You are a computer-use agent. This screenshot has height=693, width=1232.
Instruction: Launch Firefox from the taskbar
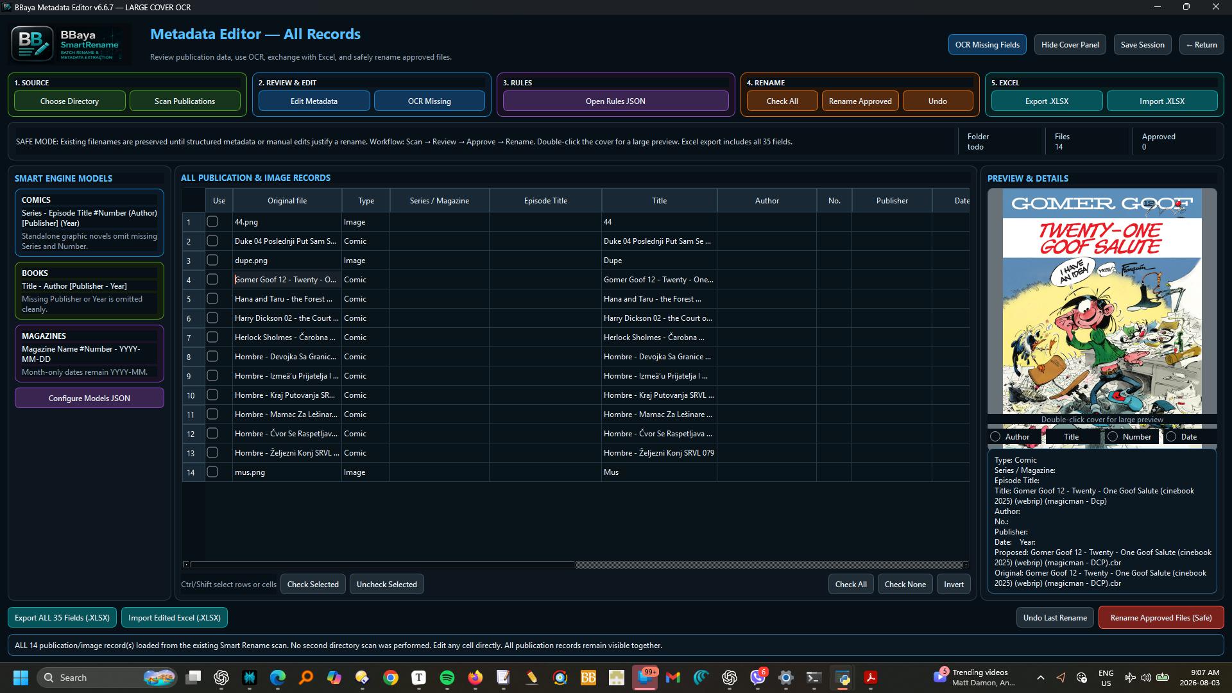pos(475,678)
